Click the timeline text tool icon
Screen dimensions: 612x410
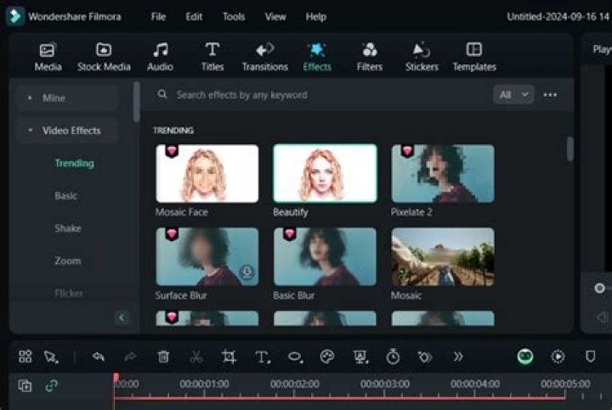pyautogui.click(x=263, y=357)
